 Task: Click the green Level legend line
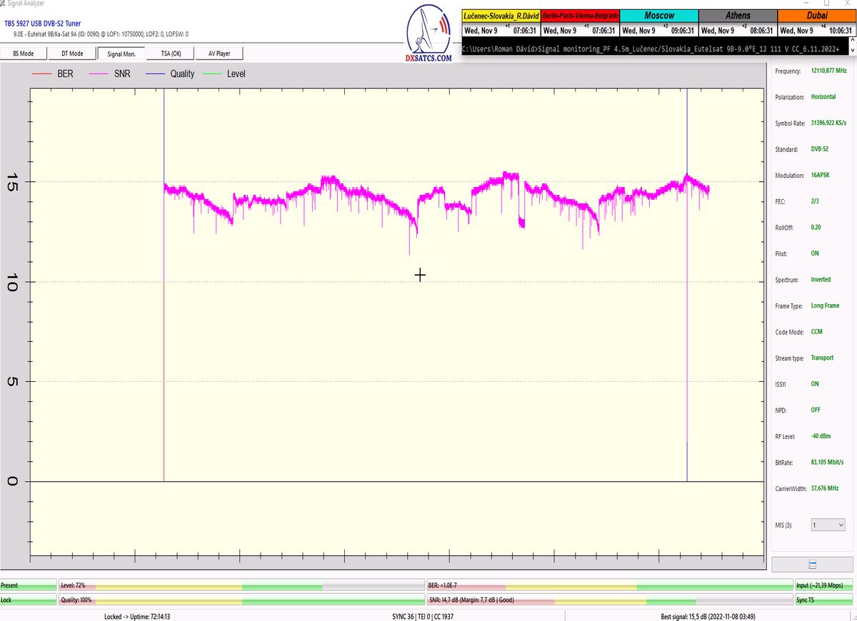(212, 74)
